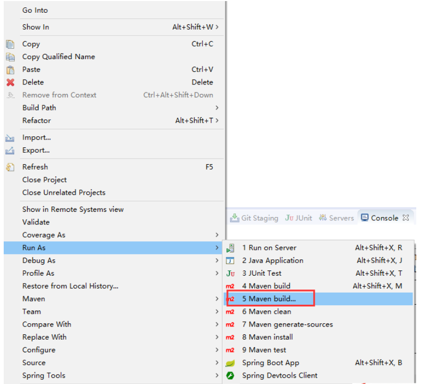Expand the Build Path submenu arrow

[x=217, y=108]
